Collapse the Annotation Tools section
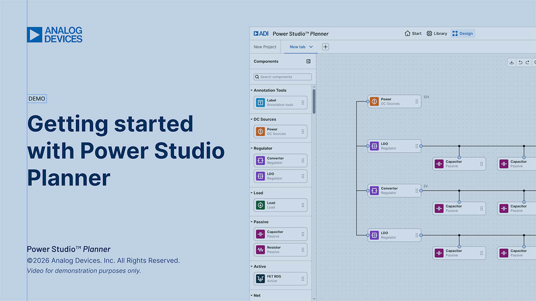This screenshot has width=536, height=301. [252, 90]
